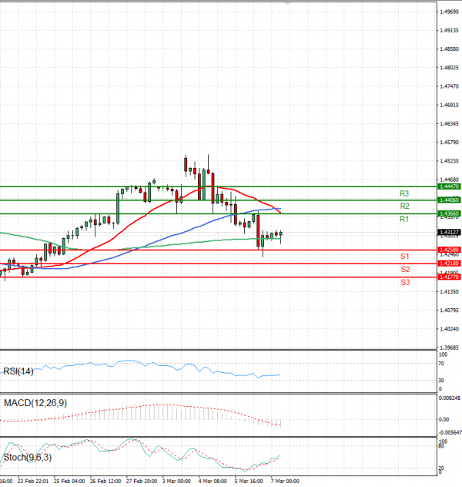Click the 1.42180 support price tag
This screenshot has height=487, width=462.
tap(449, 264)
